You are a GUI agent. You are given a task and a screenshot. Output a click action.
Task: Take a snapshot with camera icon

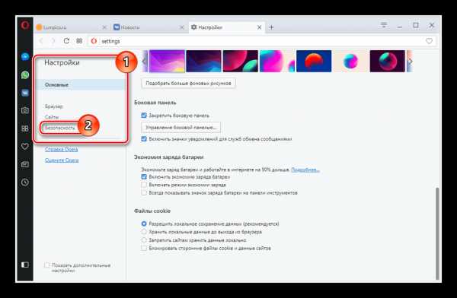tap(25, 110)
